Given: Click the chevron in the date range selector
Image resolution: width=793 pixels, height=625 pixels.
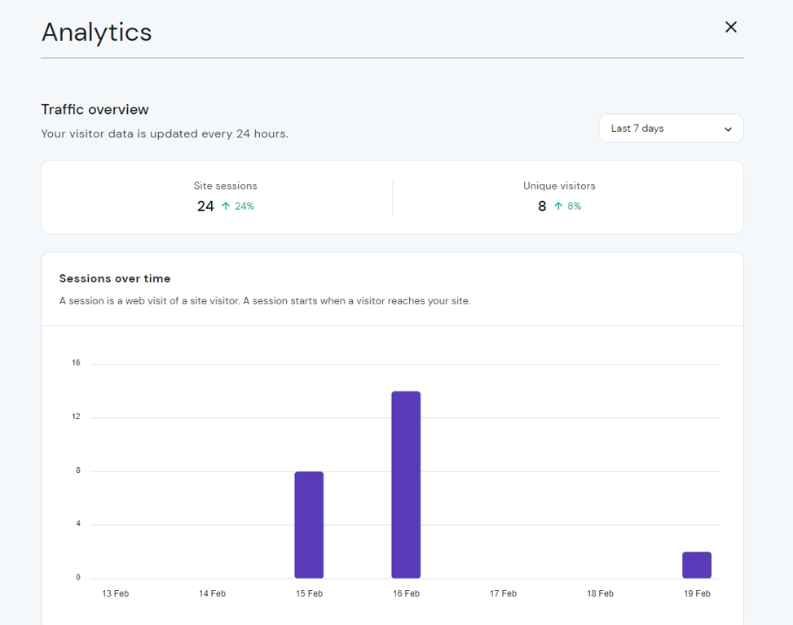Looking at the screenshot, I should pyautogui.click(x=729, y=128).
